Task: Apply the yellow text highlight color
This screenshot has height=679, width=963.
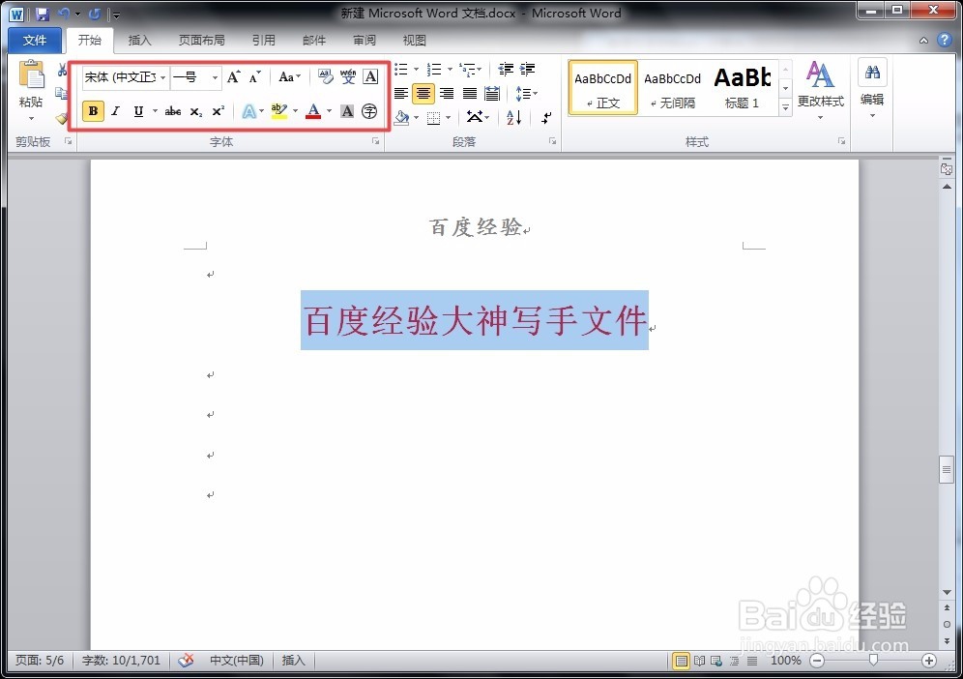Action: [279, 111]
